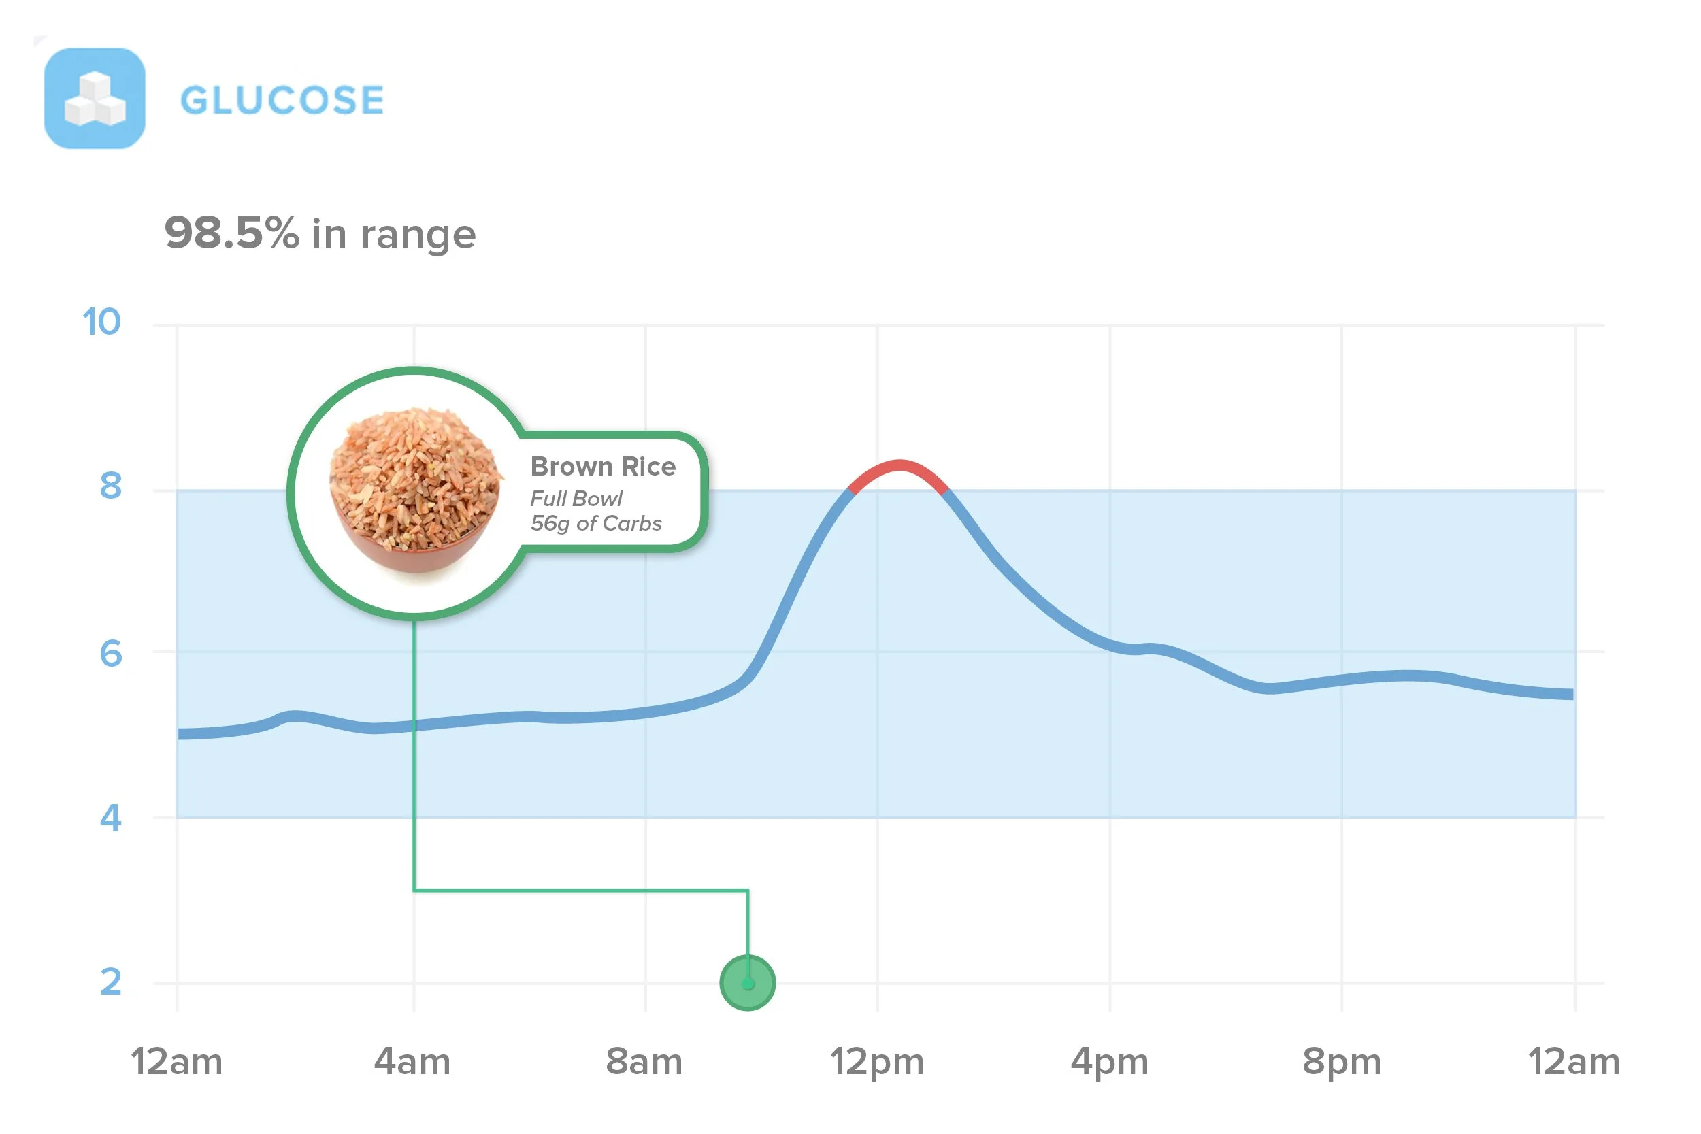The image size is (1701, 1134).
Task: Select the 8pm time axis label
Action: point(1342,1063)
